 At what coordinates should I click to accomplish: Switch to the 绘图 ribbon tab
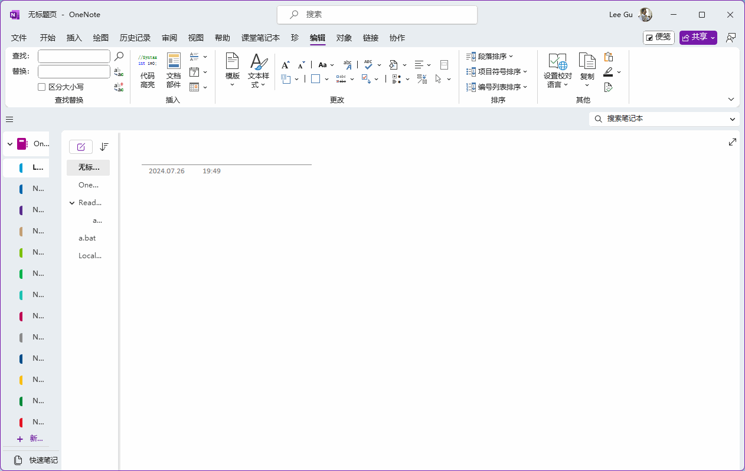tap(101, 38)
